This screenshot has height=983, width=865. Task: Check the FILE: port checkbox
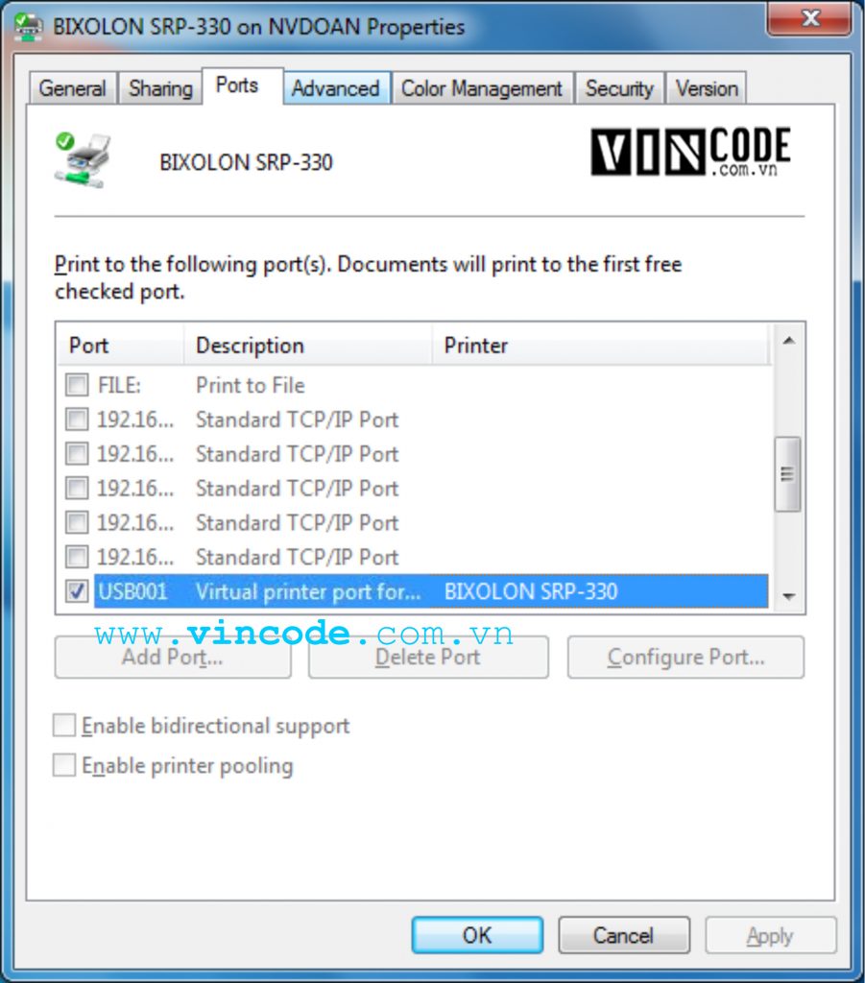(x=77, y=384)
